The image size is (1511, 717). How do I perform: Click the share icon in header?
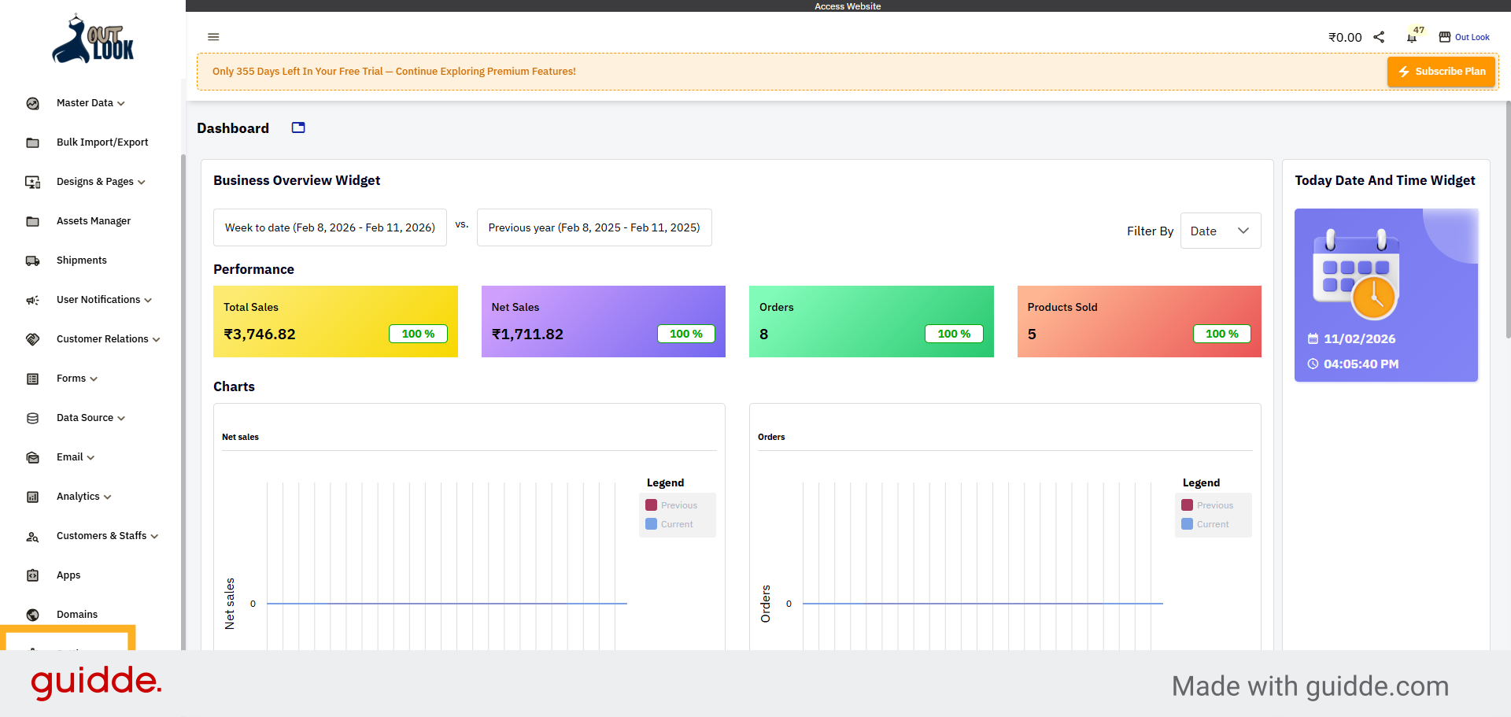[1379, 37]
